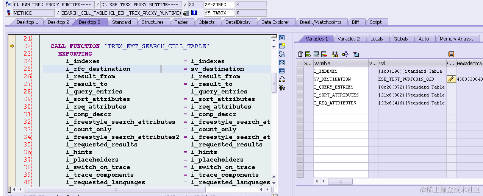
Task: Click the yellow boxes with arrows icon
Action: coord(335,54)
